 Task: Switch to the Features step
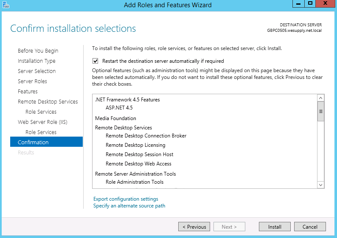point(28,92)
